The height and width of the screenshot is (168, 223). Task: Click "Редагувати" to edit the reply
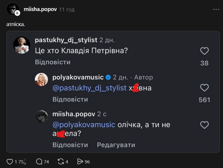click(116, 145)
